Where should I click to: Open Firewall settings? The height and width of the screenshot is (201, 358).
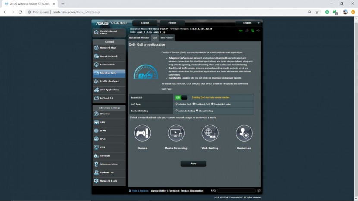coord(109,156)
